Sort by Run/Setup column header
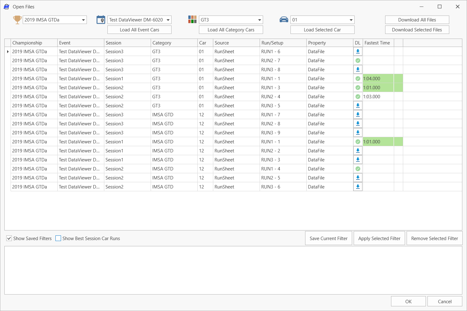 tap(283, 43)
